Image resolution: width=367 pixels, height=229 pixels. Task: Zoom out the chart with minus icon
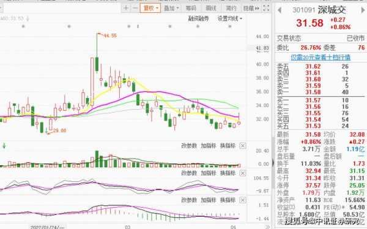(x=135, y=8)
